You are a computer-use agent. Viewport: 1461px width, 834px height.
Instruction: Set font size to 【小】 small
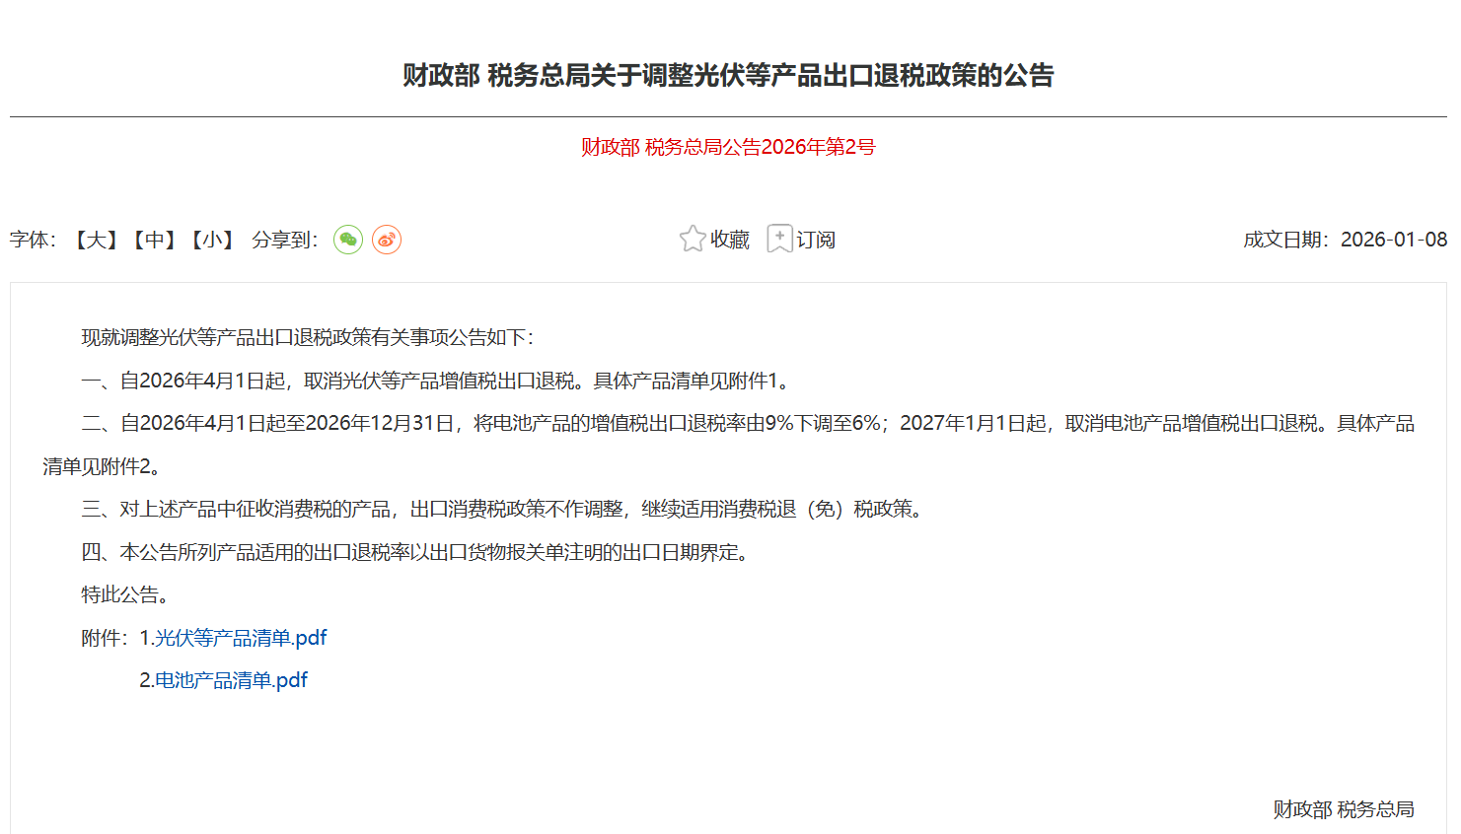[x=212, y=240]
